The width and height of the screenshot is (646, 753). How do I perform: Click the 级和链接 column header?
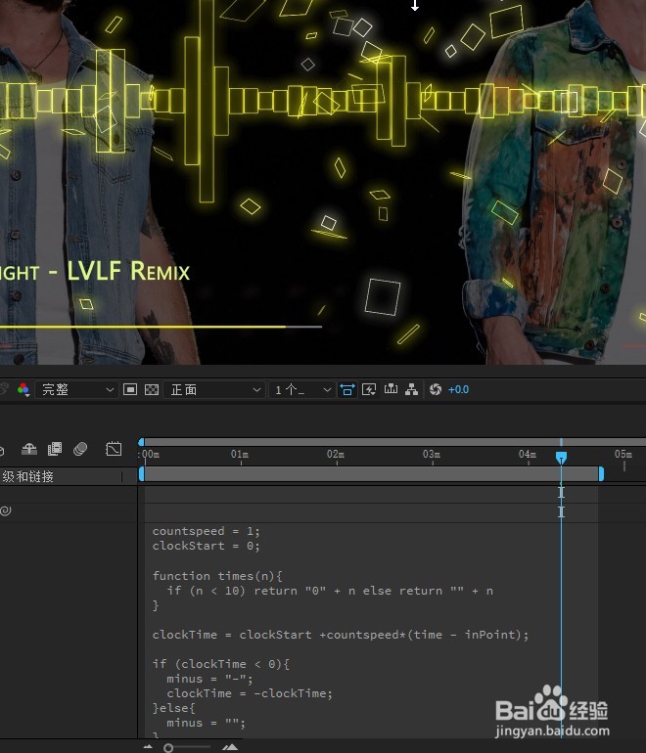coord(27,476)
